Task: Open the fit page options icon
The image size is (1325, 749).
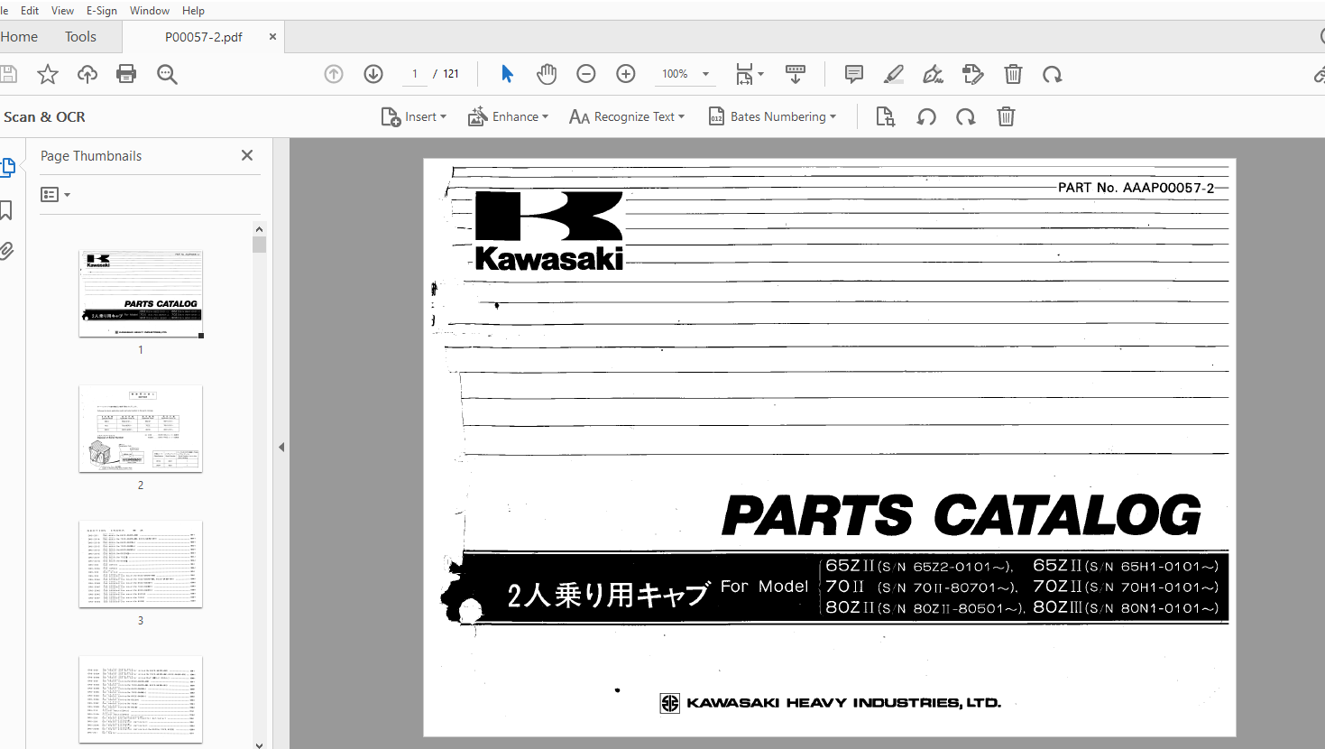Action: 750,74
